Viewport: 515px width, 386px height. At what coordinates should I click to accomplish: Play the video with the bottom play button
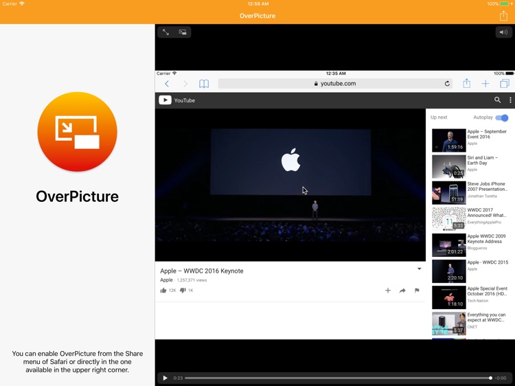(x=165, y=378)
